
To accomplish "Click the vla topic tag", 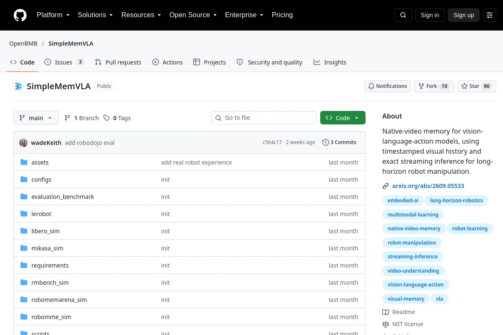I will [x=439, y=299].
